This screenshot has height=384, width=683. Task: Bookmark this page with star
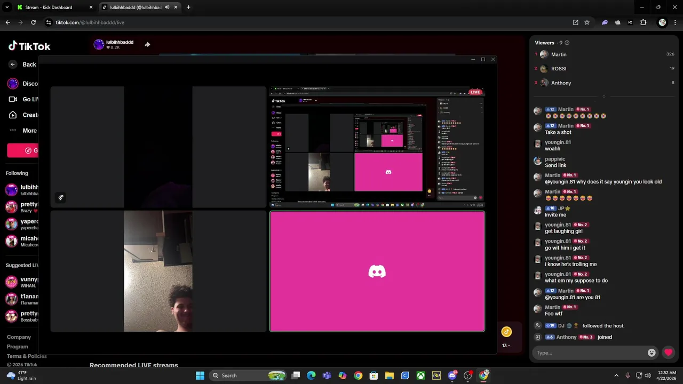click(587, 22)
